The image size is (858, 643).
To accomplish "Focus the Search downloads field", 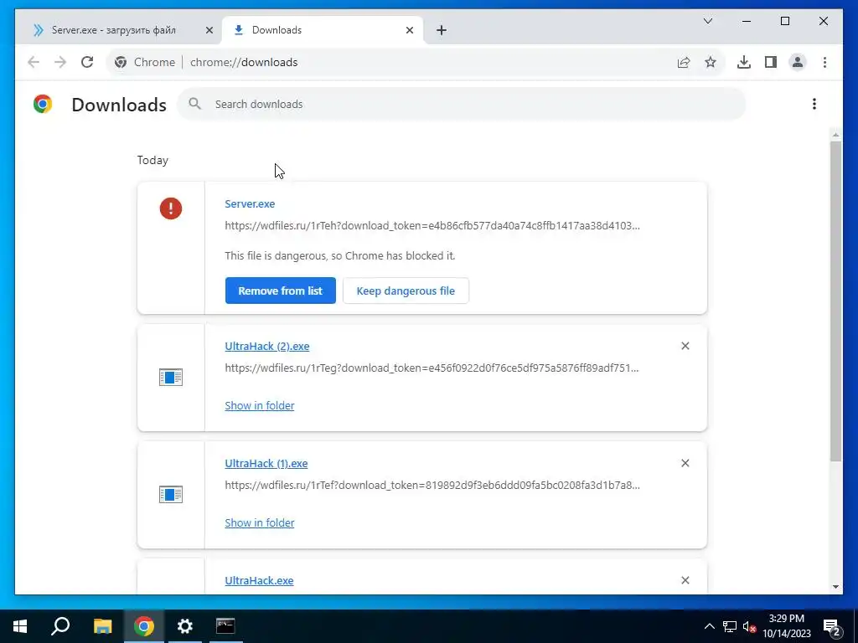I will [x=462, y=104].
